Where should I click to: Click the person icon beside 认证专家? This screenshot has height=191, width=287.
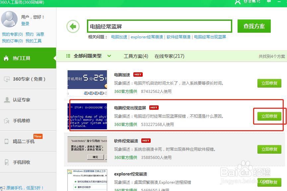(7, 100)
